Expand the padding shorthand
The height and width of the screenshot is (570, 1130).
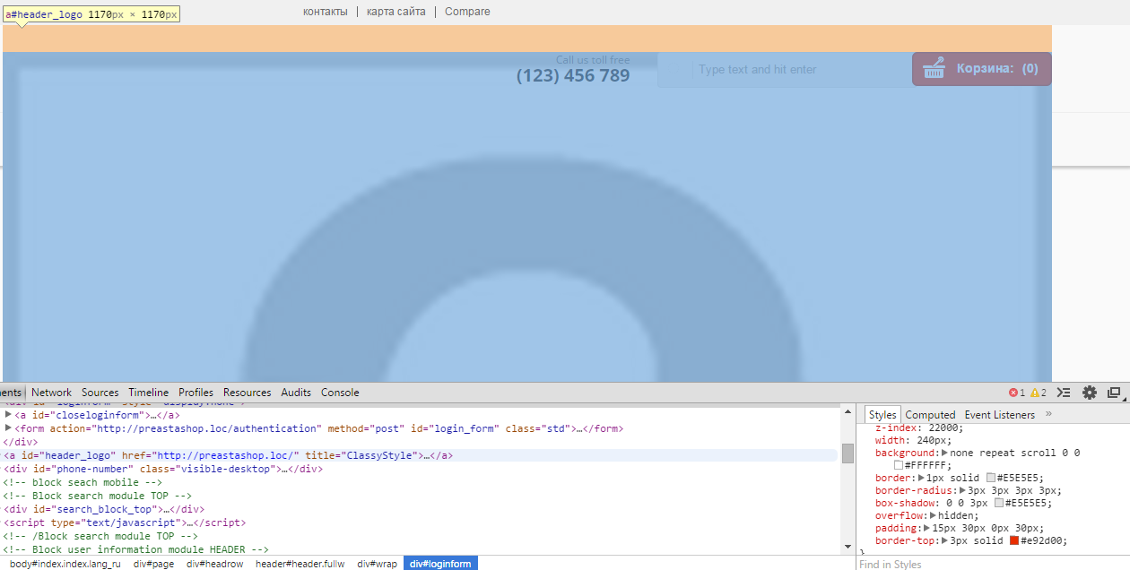click(927, 528)
